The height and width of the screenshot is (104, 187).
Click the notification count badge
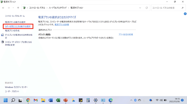click(182, 100)
